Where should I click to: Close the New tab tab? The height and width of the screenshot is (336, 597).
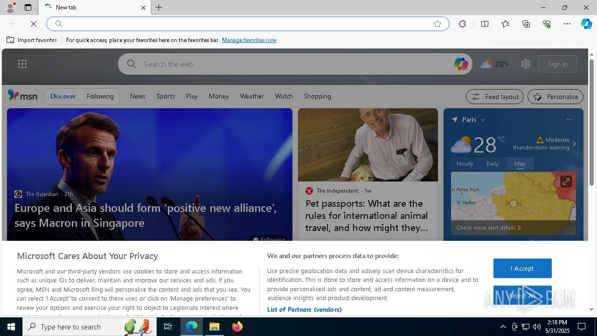tap(143, 7)
